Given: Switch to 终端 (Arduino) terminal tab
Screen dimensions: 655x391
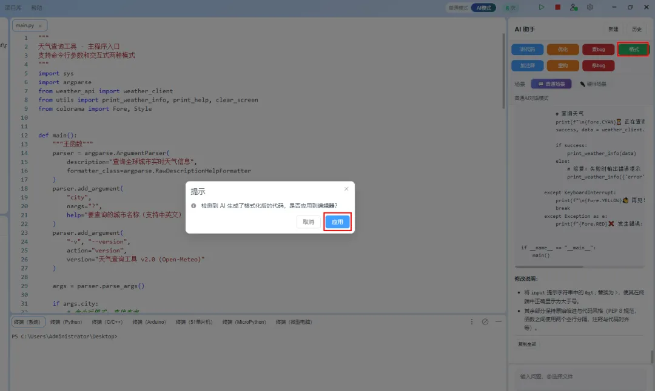Looking at the screenshot, I should coord(149,322).
